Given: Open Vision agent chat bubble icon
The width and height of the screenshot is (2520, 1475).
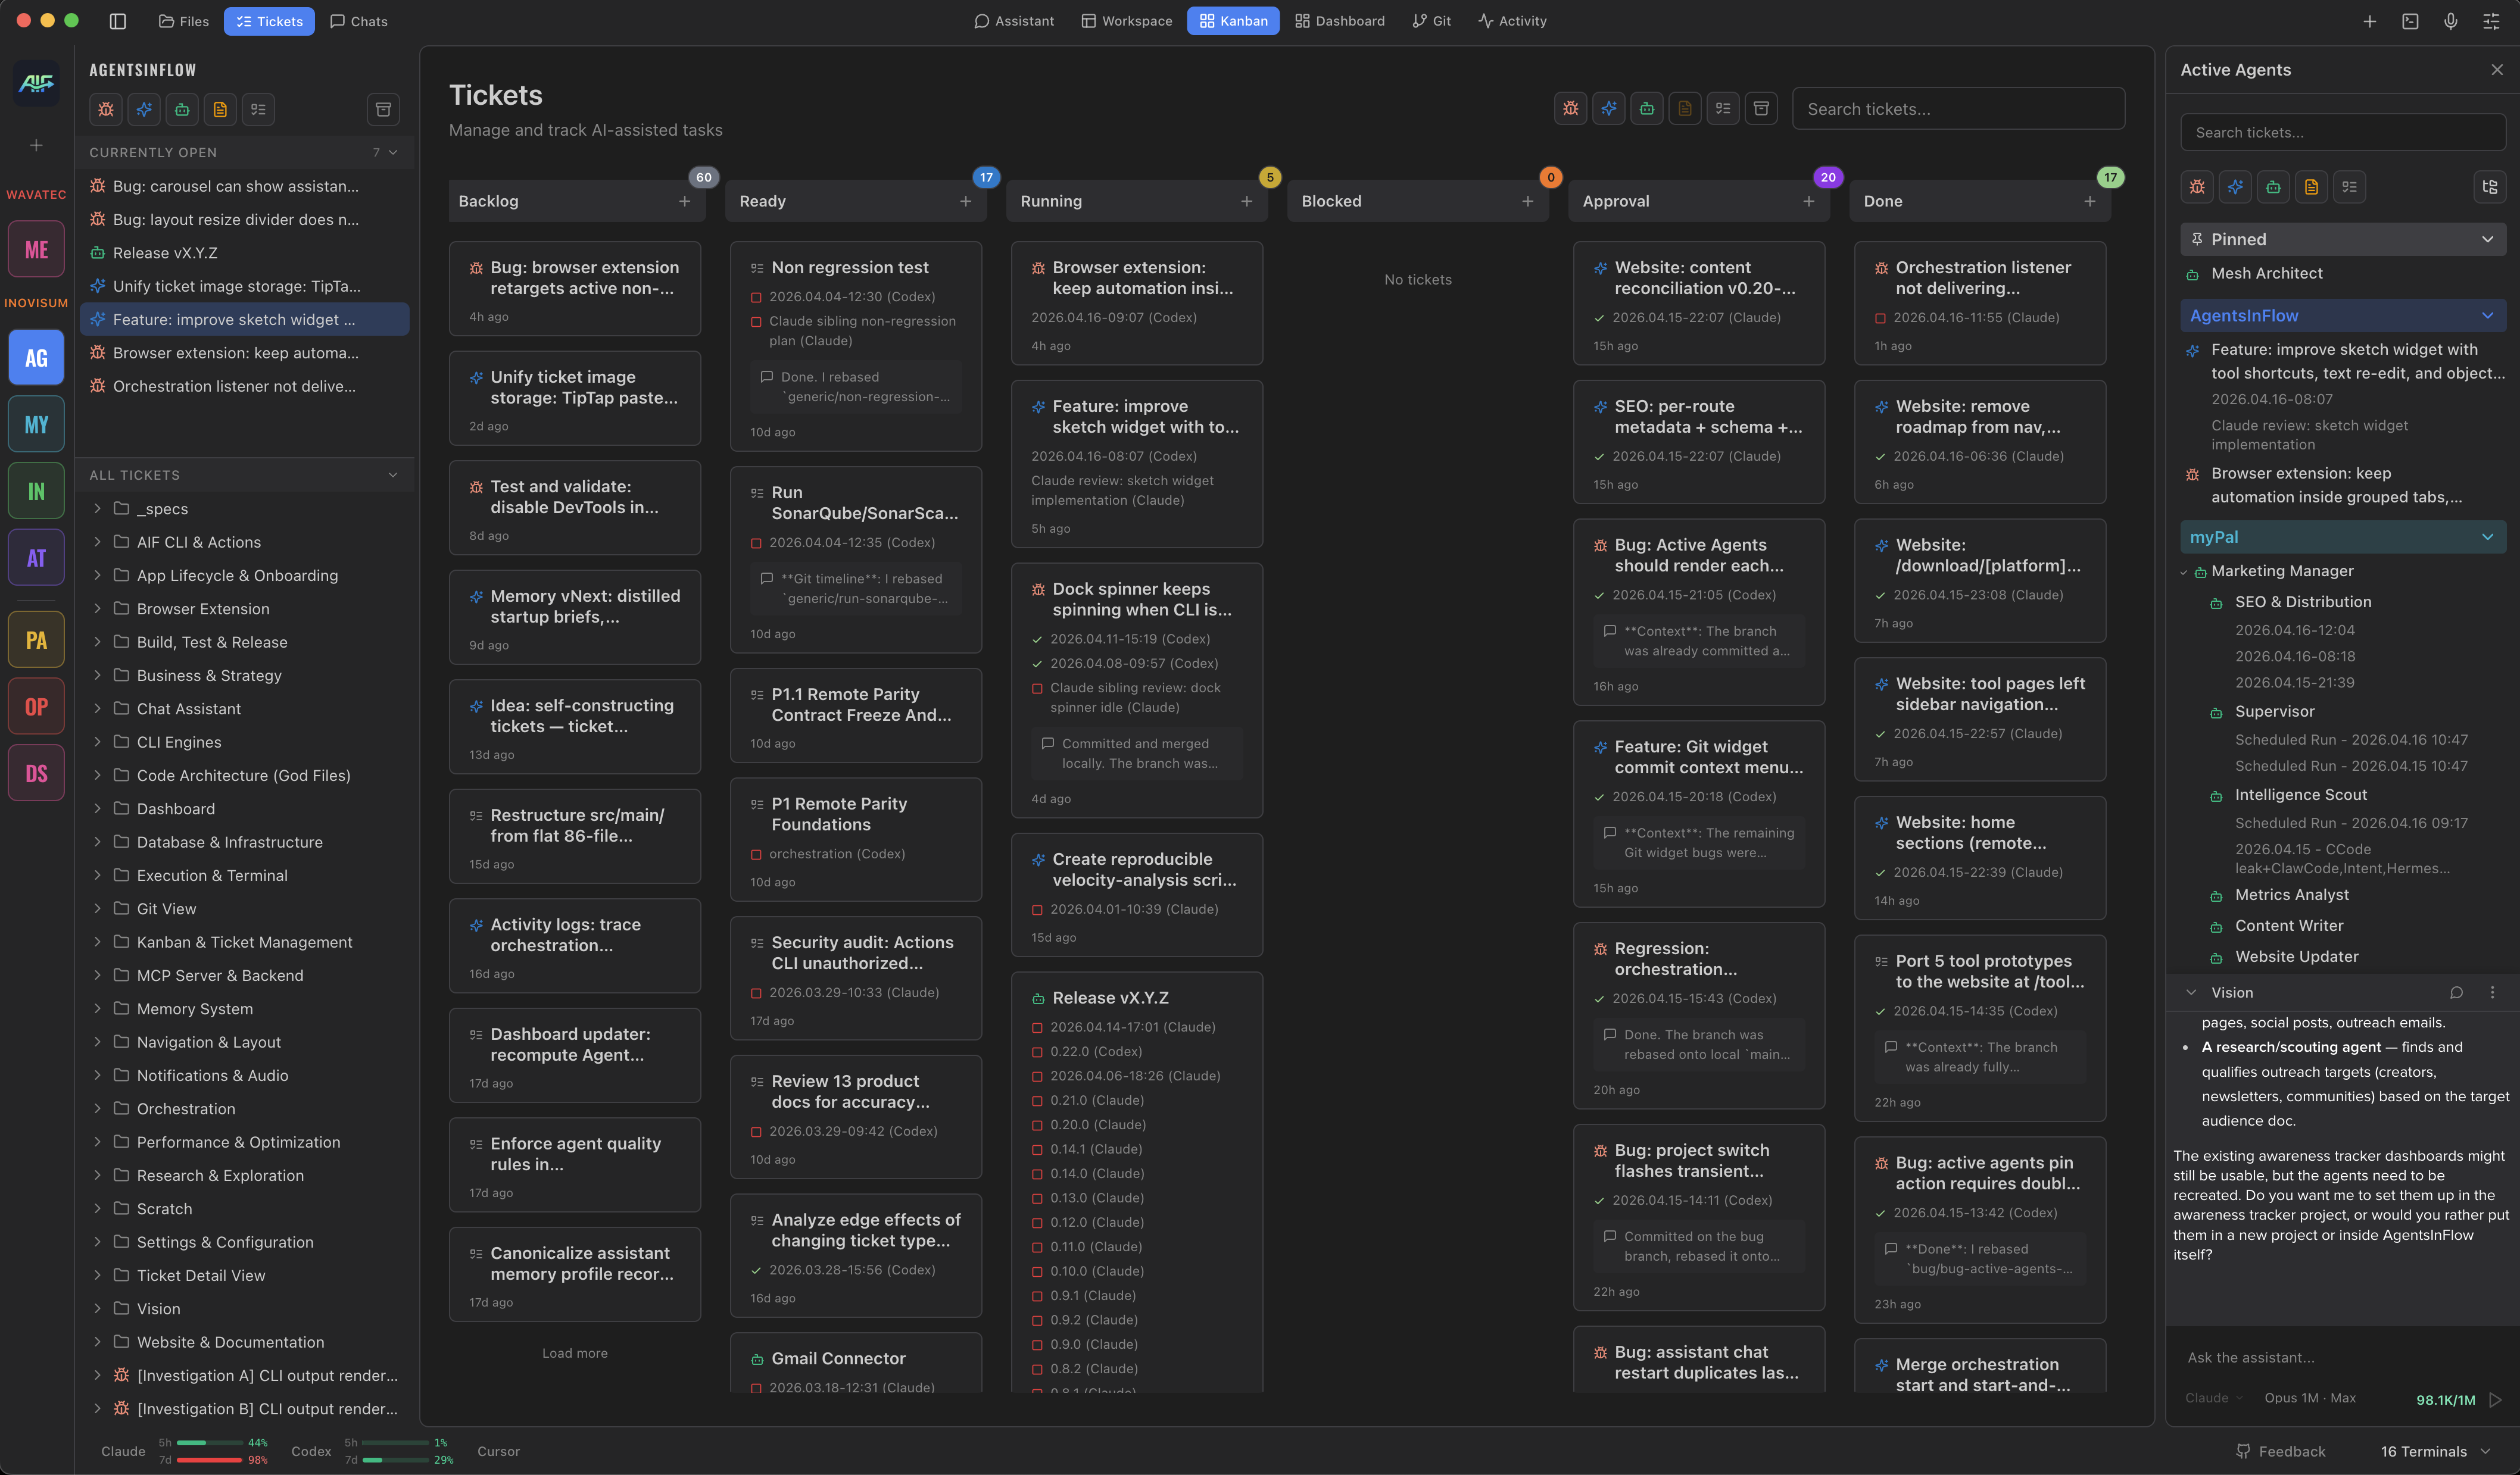Looking at the screenshot, I should (2456, 992).
